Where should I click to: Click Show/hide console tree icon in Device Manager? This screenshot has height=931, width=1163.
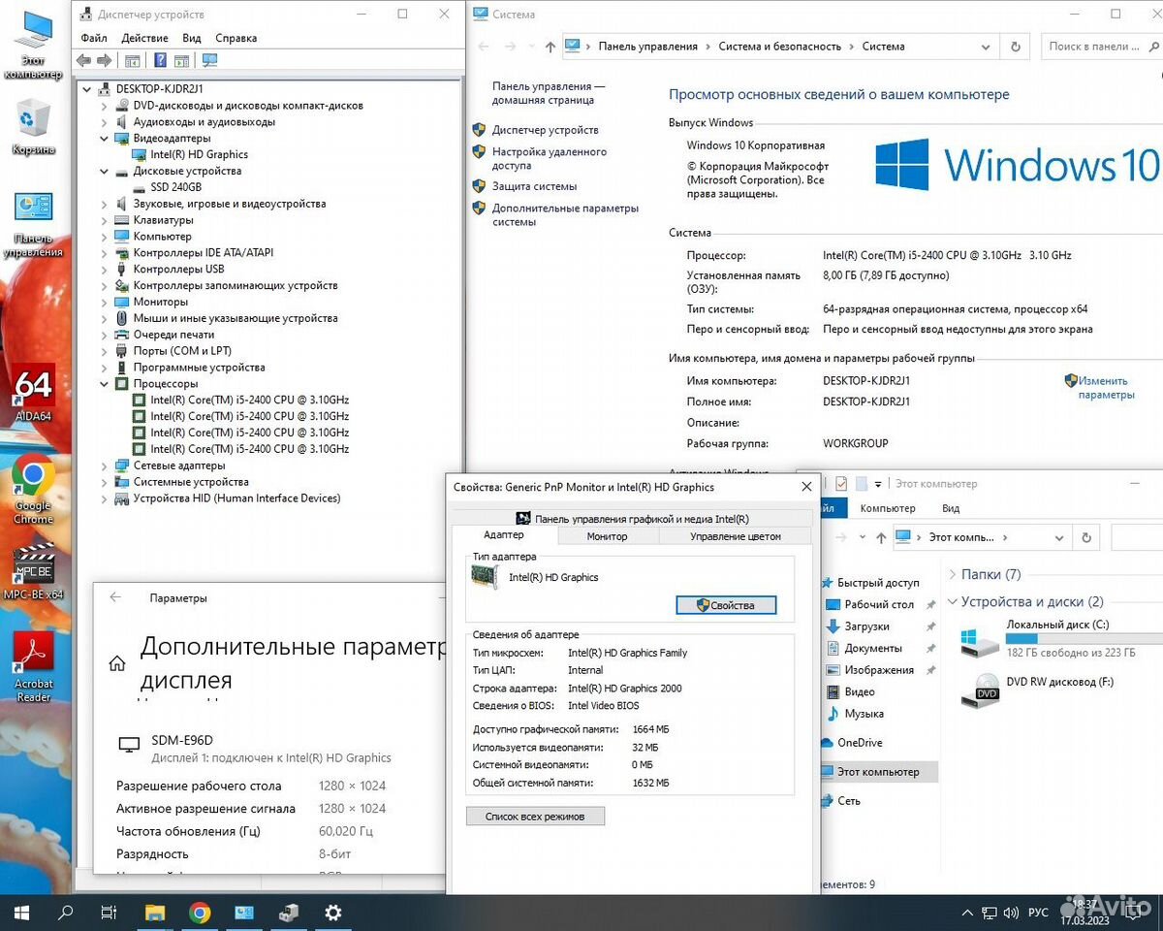point(133,60)
